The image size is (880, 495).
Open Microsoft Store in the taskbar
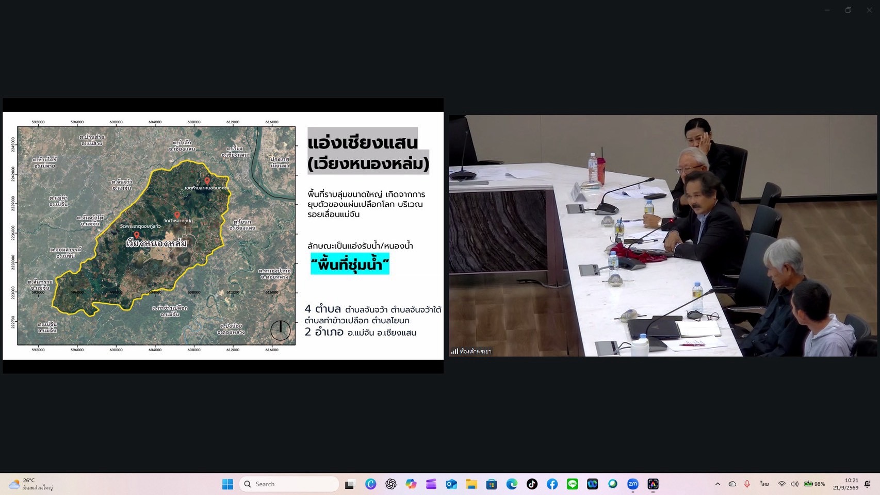[492, 484]
